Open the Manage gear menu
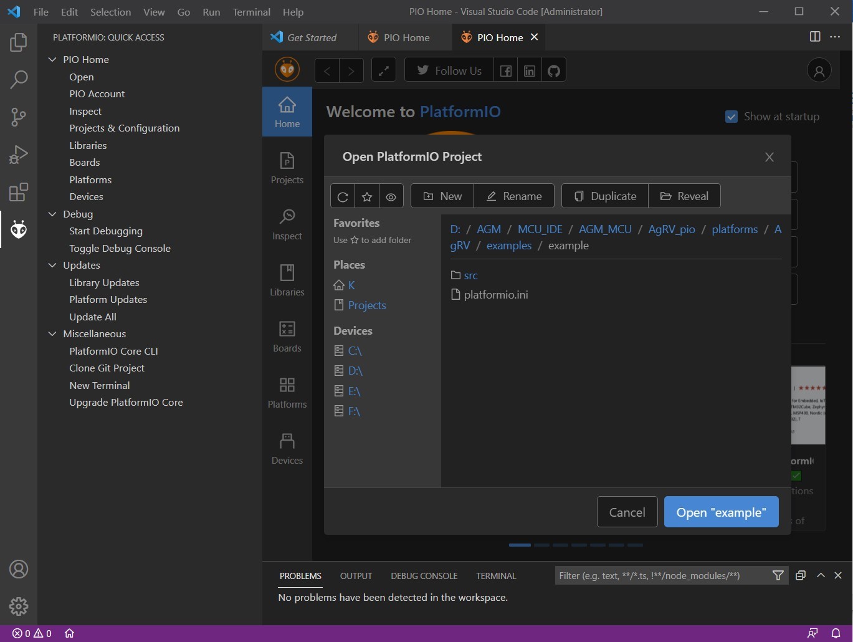The width and height of the screenshot is (853, 642). tap(19, 606)
